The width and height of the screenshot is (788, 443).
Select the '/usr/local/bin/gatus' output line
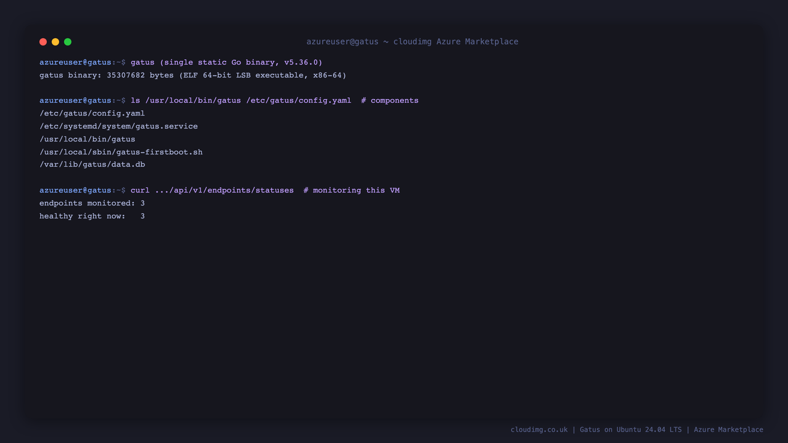point(87,139)
